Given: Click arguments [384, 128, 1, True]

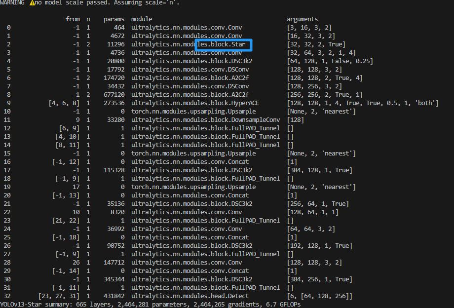Looking at the screenshot, I should pos(320,170).
